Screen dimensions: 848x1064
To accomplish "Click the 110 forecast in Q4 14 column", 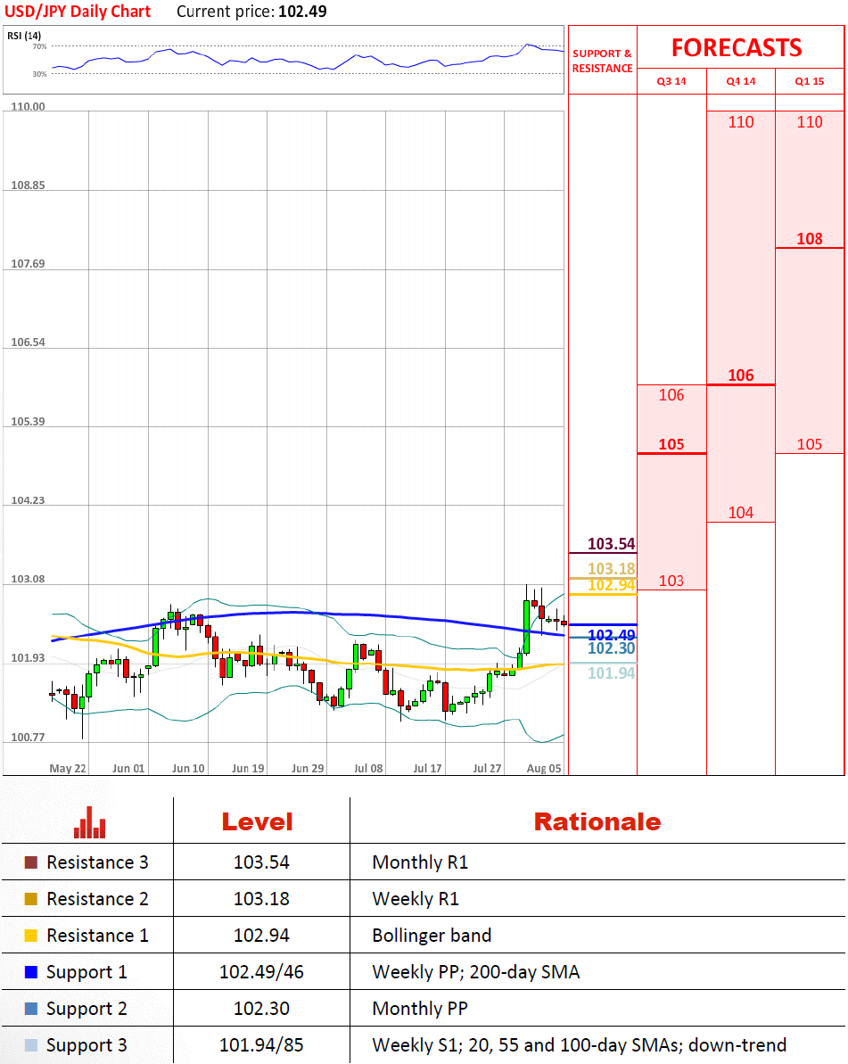I will coord(741,122).
